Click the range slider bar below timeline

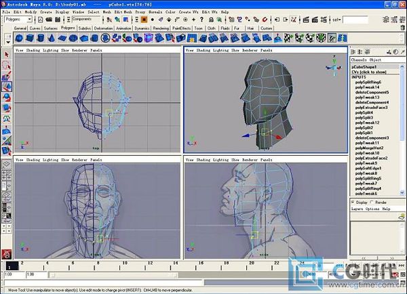(x=113, y=275)
